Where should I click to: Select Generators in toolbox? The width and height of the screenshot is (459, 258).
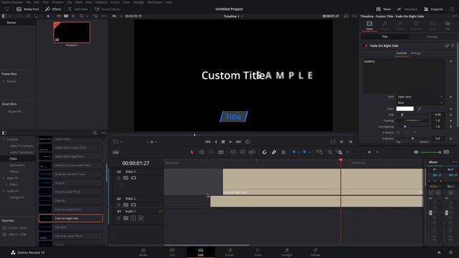coord(17,166)
